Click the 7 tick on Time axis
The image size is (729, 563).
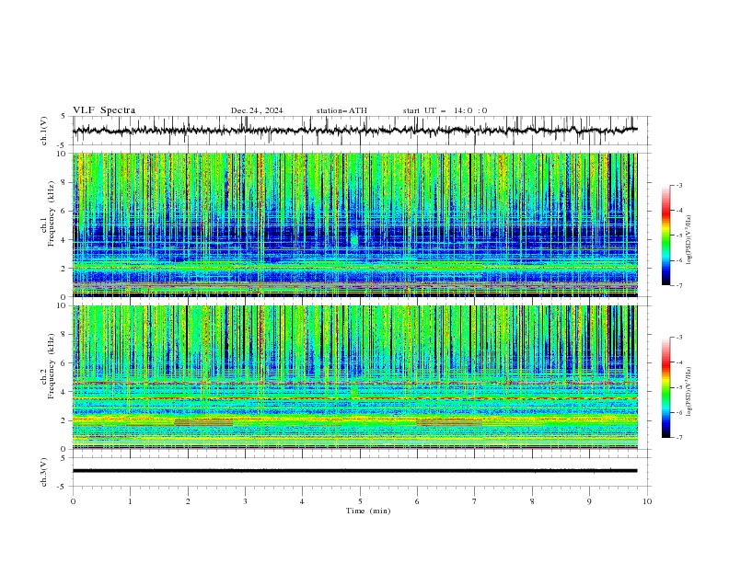click(474, 501)
